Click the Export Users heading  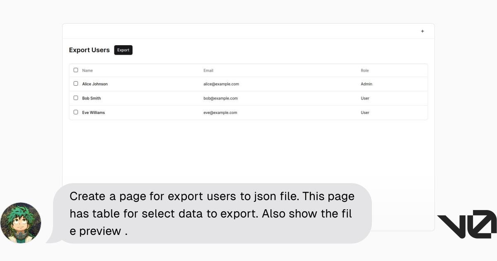point(89,50)
